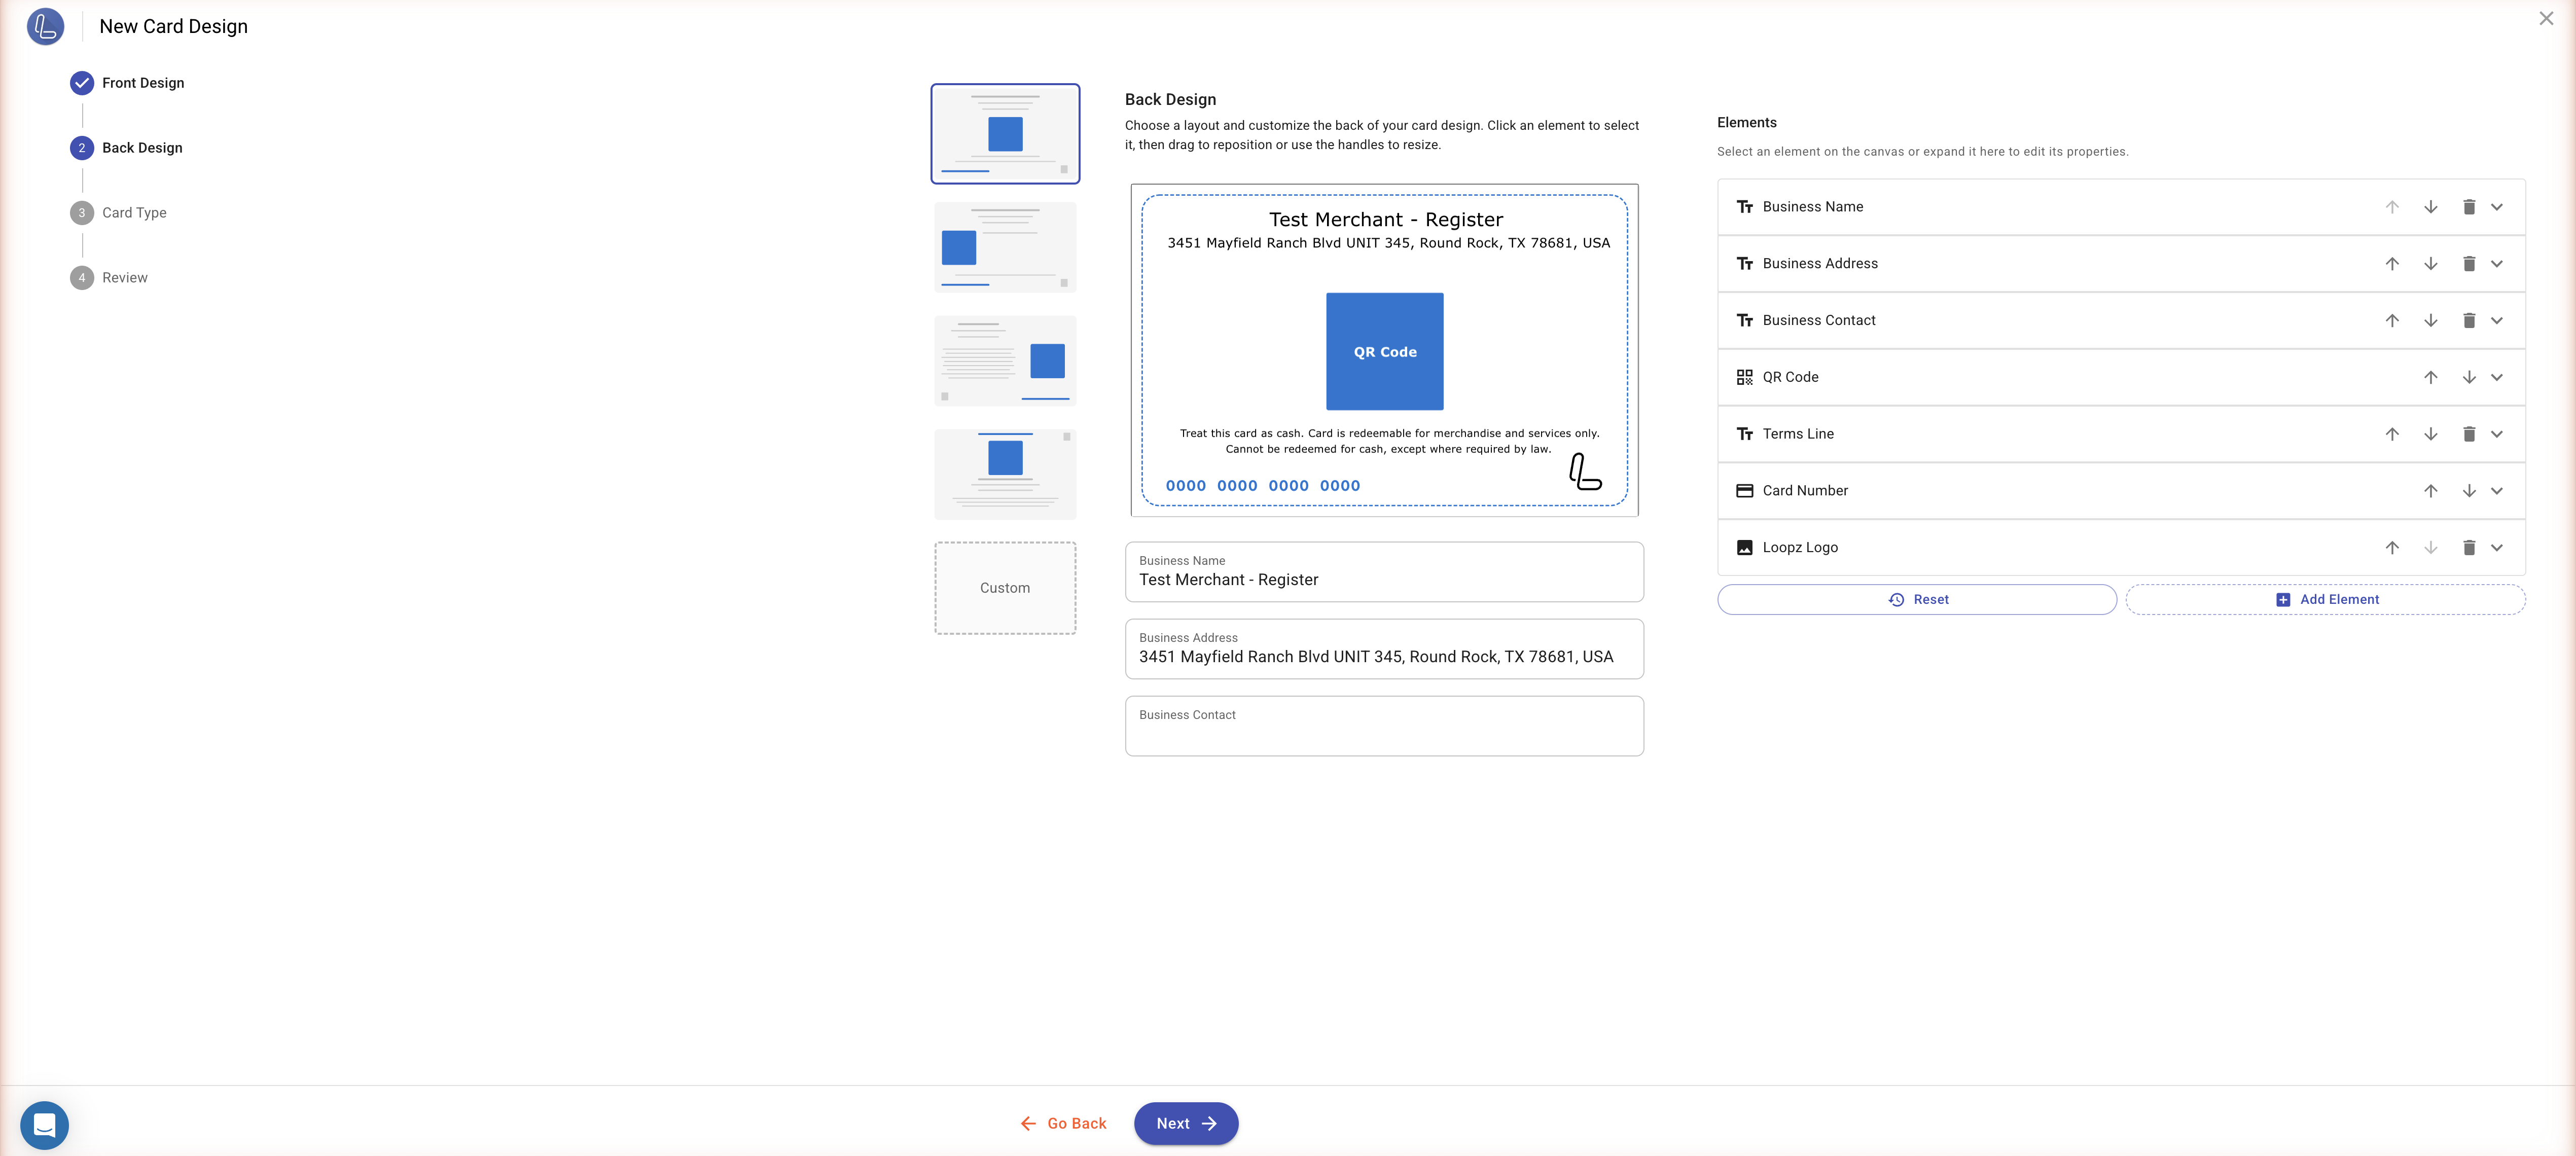Select the 0000 card number on the canvas
The width and height of the screenshot is (2576, 1156).
tap(1263, 486)
